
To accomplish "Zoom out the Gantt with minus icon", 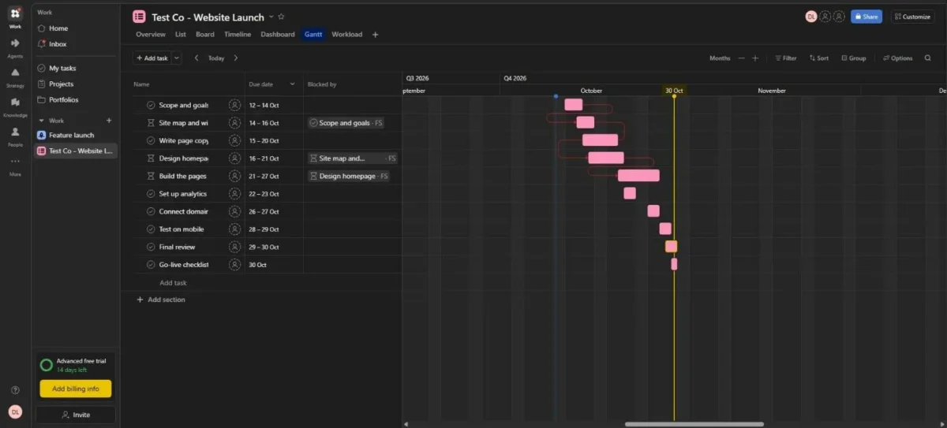I will click(x=740, y=58).
